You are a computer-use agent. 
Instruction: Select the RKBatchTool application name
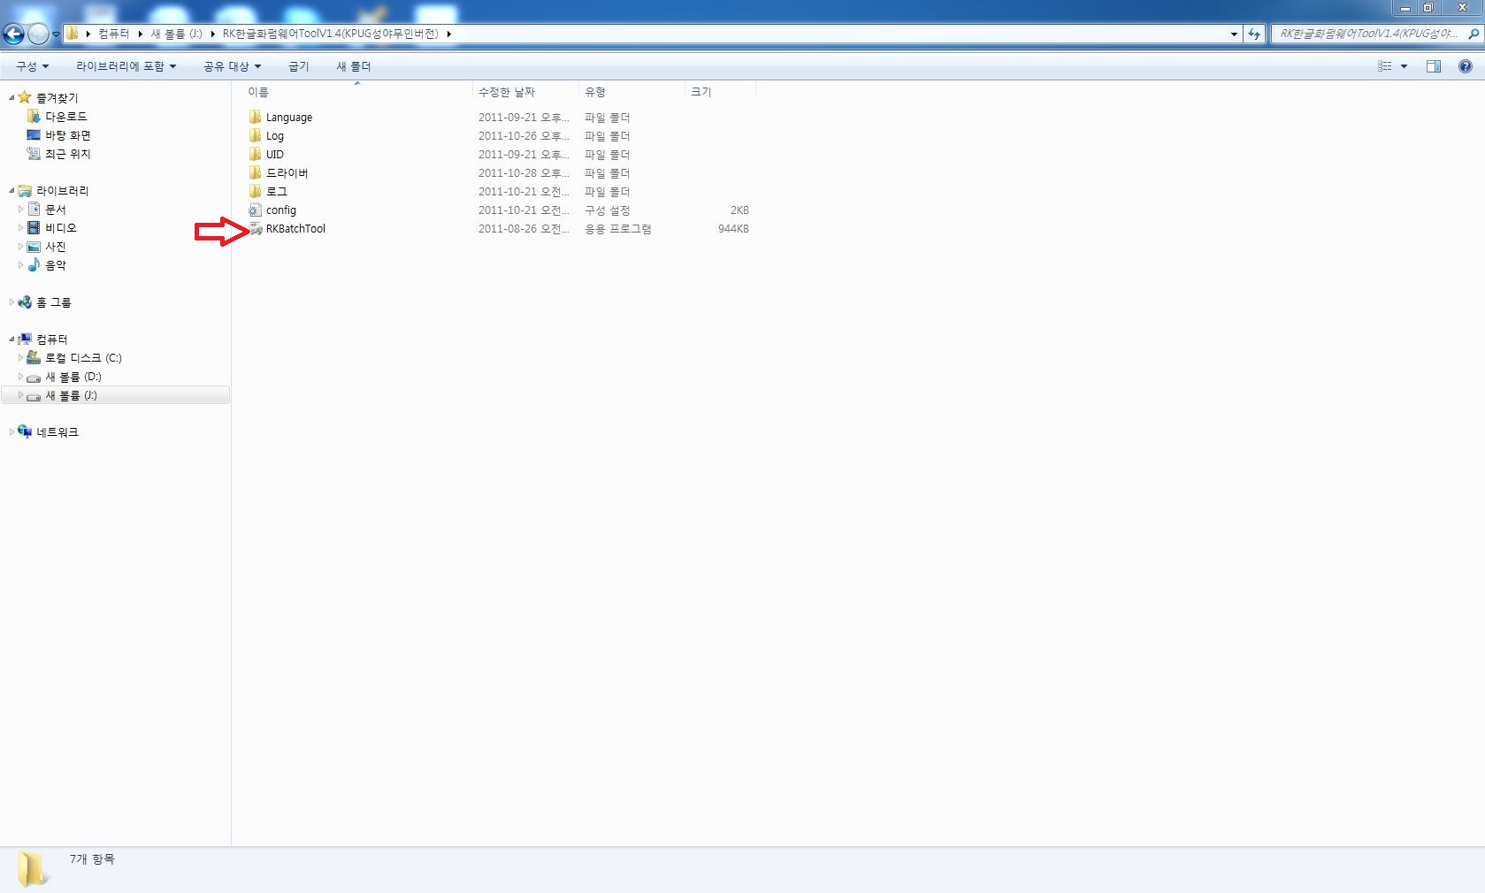pos(295,228)
